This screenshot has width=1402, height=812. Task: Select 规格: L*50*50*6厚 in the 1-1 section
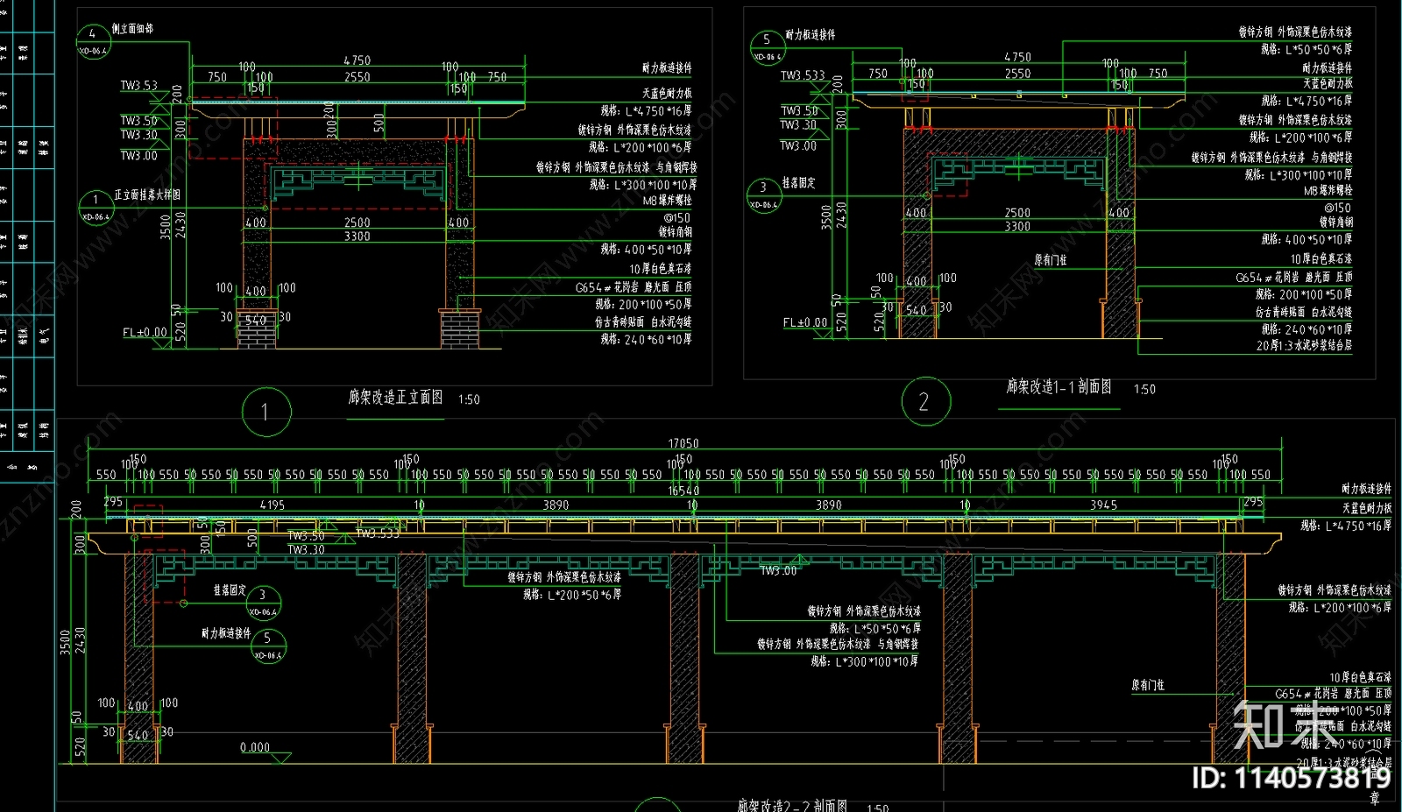coord(1306,50)
